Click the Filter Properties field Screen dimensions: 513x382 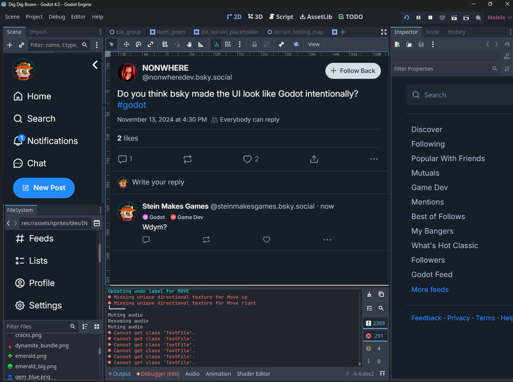446,69
